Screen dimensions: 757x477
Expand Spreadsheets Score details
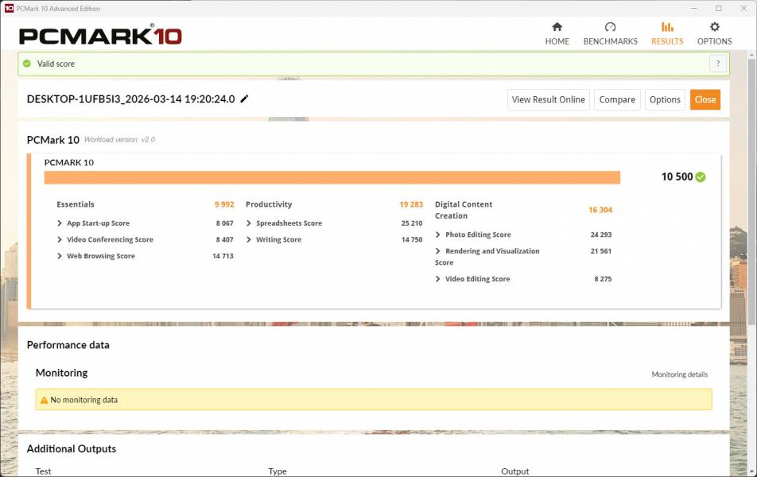point(249,223)
